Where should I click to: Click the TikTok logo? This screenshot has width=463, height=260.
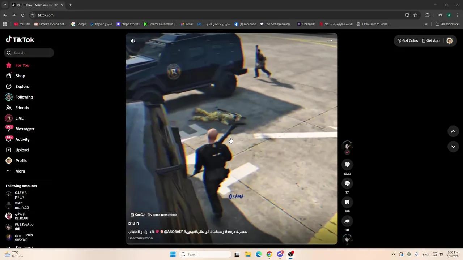point(20,39)
